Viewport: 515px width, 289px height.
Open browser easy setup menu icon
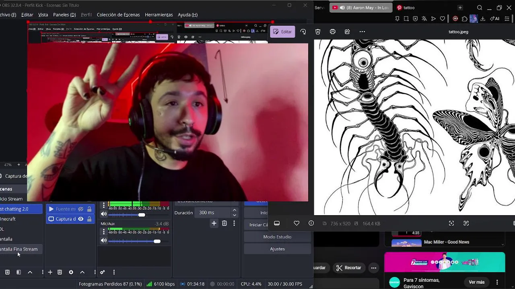pyautogui.click(x=507, y=18)
